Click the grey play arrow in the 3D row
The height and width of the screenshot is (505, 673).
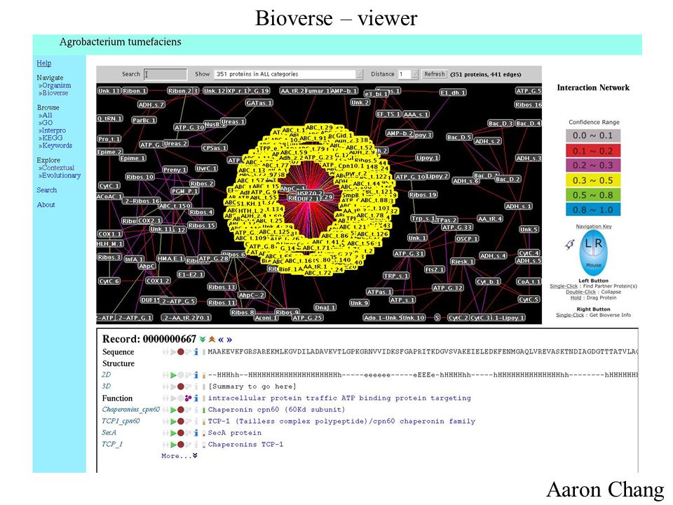(173, 386)
